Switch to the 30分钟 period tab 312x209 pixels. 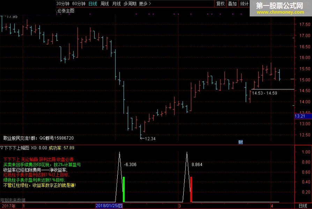63,3
